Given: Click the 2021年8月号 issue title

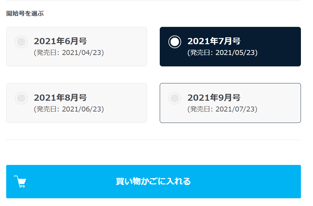Looking at the screenshot, I should 60,98.
